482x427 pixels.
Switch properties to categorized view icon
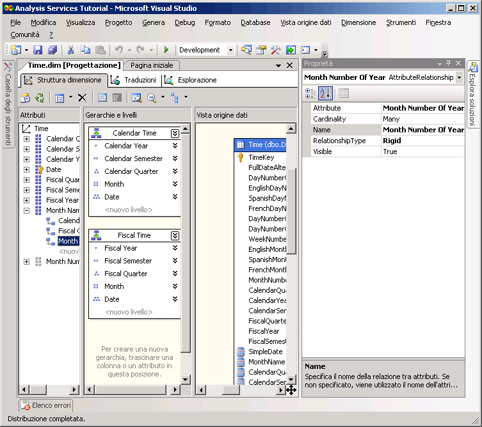tap(310, 93)
